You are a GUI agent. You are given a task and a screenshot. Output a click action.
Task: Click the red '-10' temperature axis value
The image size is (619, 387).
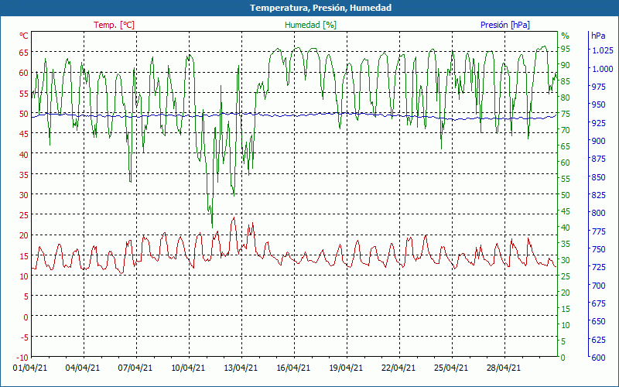[22, 358]
